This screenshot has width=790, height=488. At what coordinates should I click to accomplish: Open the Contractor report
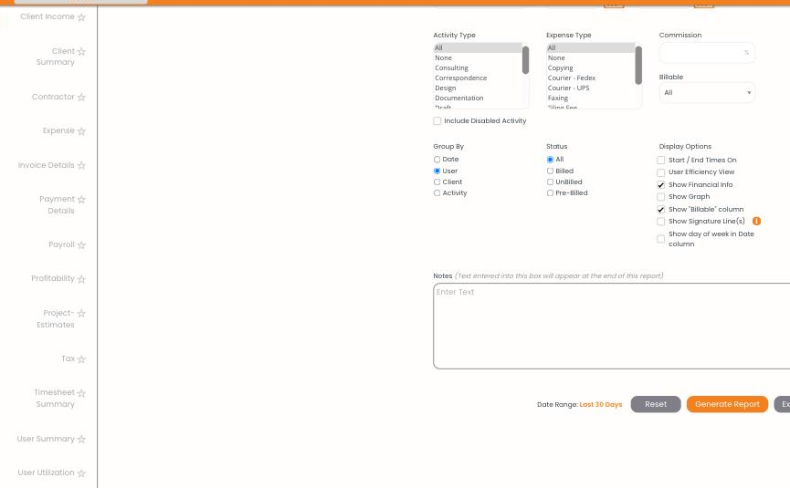tap(53, 97)
